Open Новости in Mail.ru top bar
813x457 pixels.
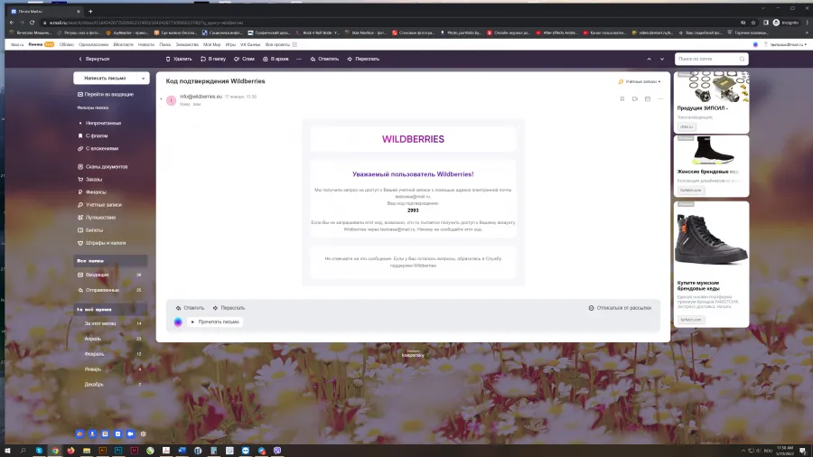146,44
